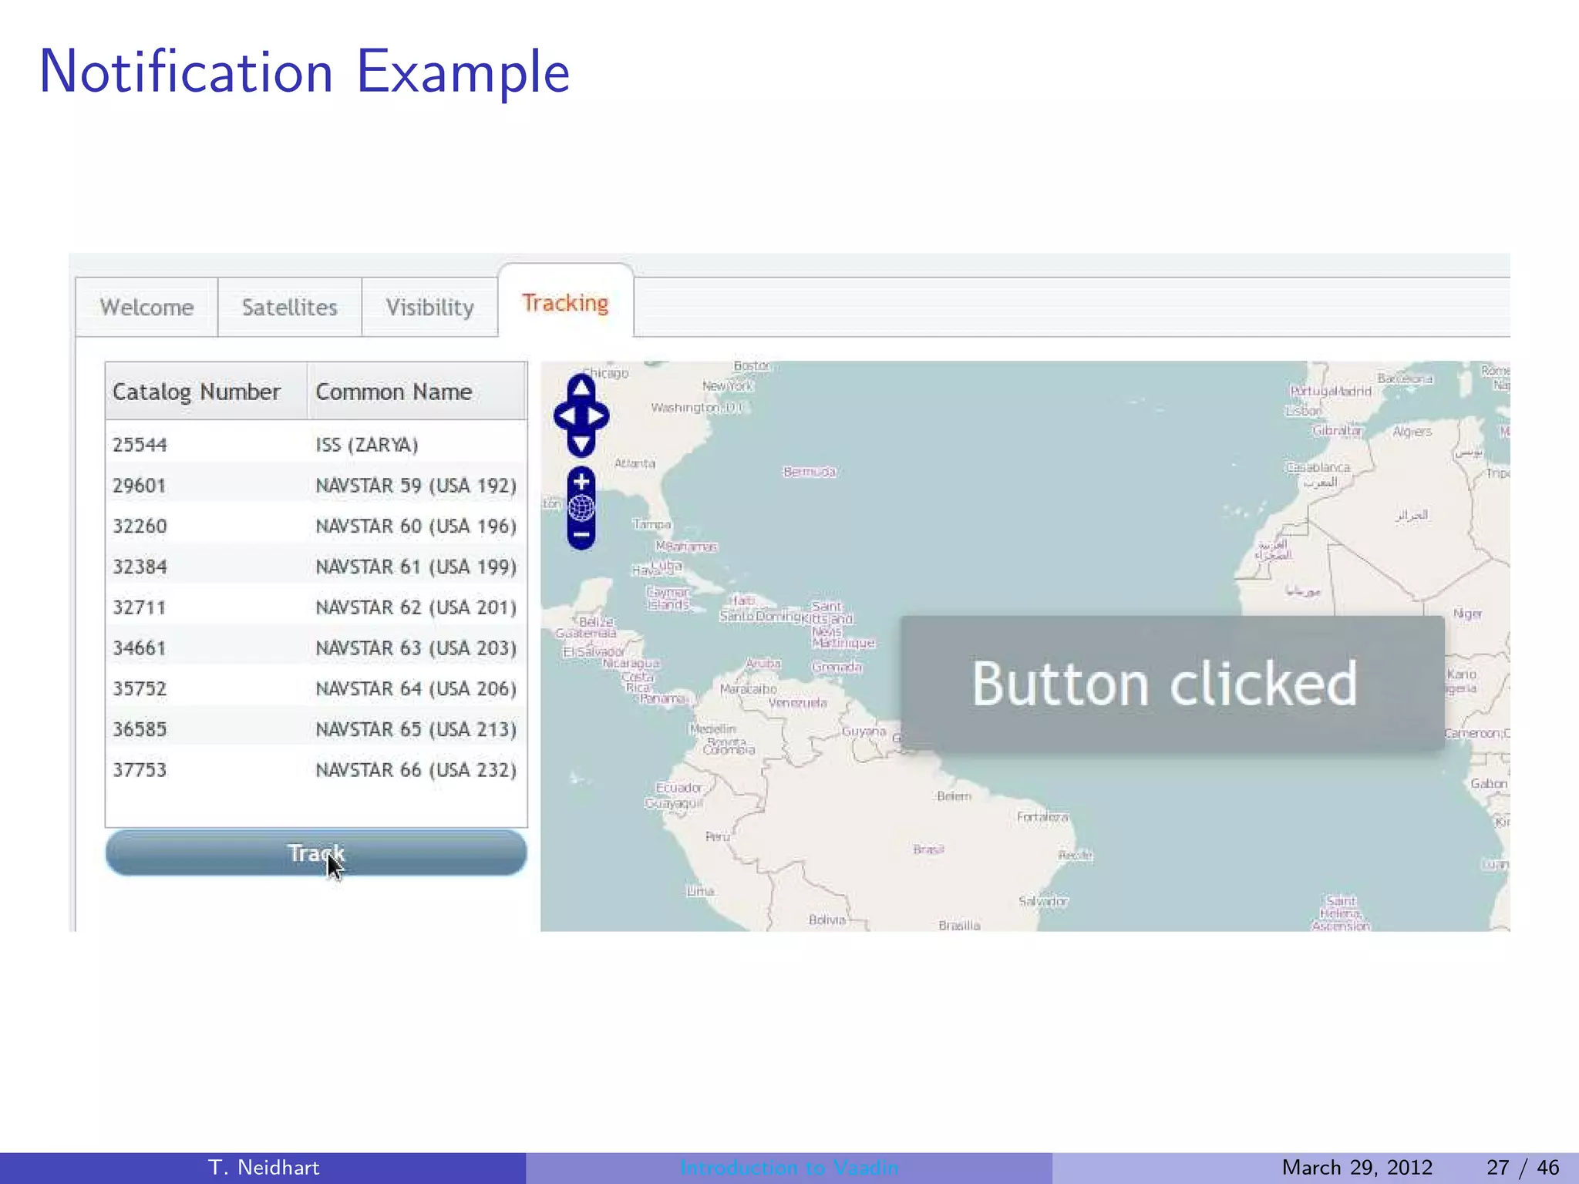Open the Visibility tab
The height and width of the screenshot is (1184, 1579).
tap(429, 308)
